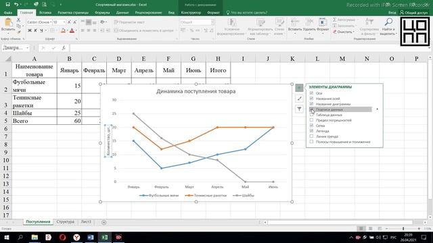
Task: Open the number format Общий dropdown
Action: pos(213,22)
